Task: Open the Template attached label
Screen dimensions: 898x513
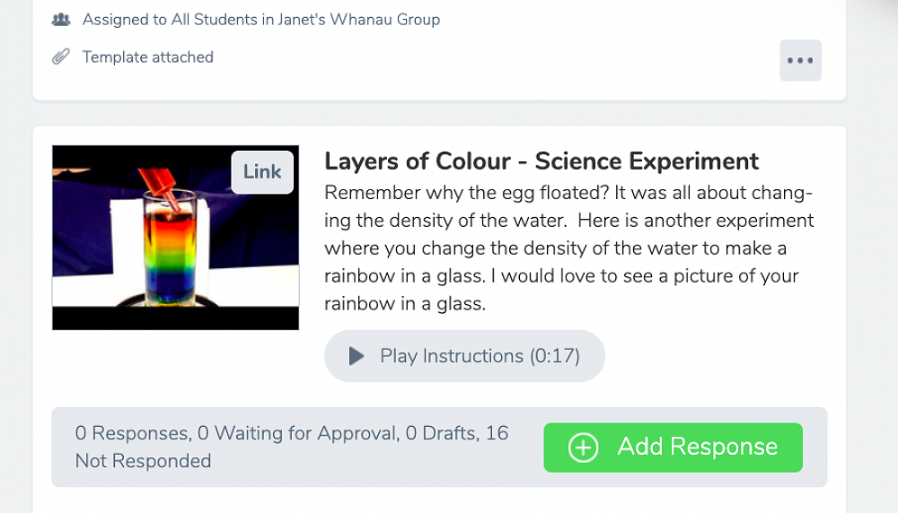Action: tap(147, 57)
